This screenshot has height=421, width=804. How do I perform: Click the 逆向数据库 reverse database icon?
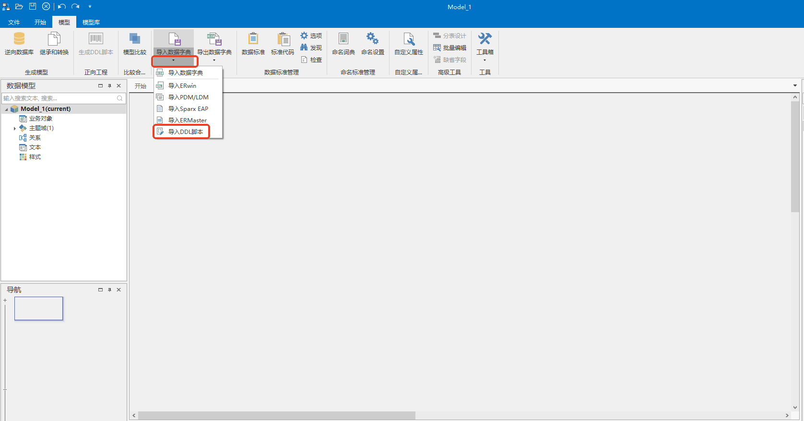(x=19, y=39)
